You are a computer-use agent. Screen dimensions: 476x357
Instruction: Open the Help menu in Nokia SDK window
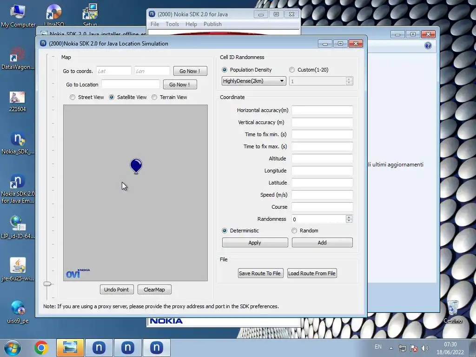tap(191, 24)
